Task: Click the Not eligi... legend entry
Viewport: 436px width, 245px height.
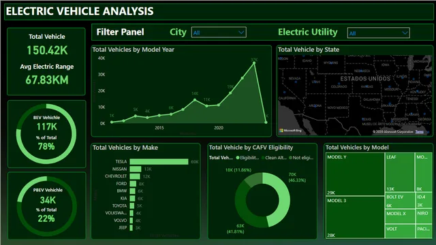Action: (301, 158)
